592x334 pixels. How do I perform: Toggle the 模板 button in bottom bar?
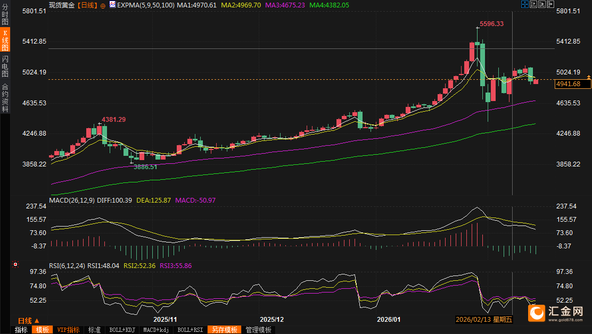point(42,330)
